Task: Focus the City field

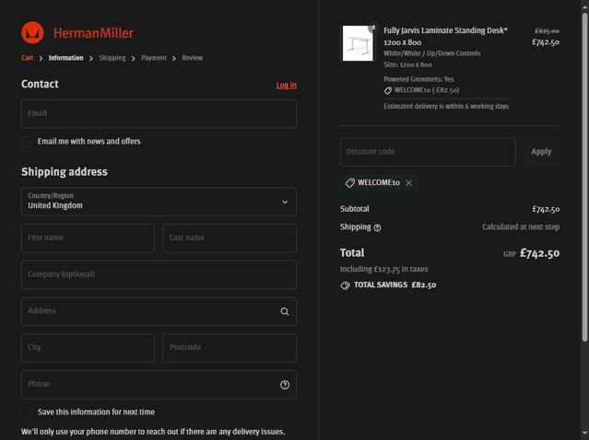Action: pyautogui.click(x=88, y=348)
